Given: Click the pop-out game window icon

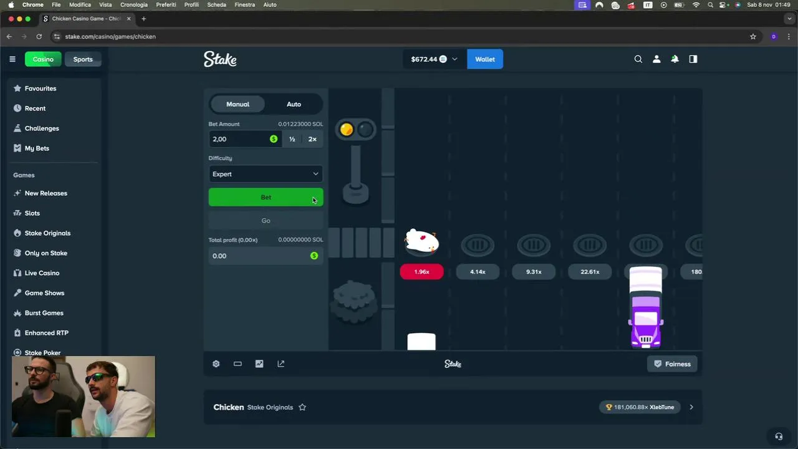Looking at the screenshot, I should [x=281, y=364].
